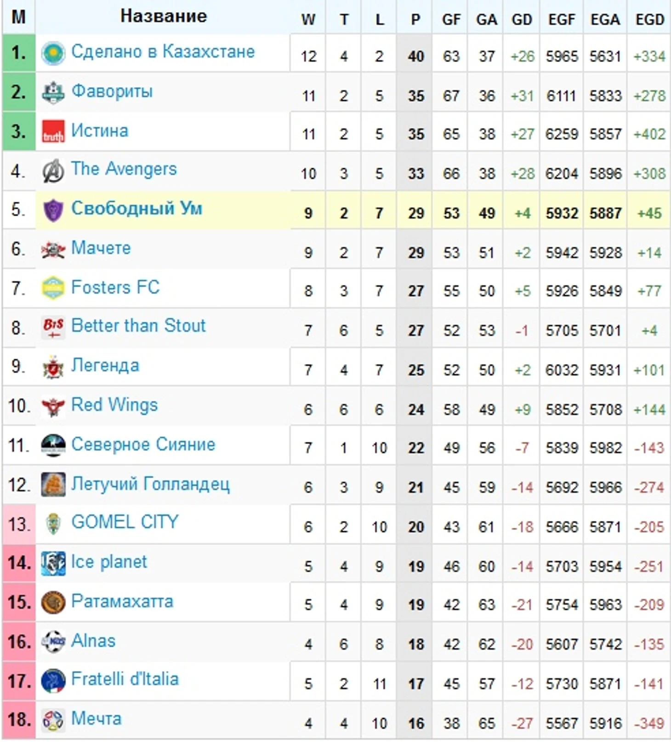The width and height of the screenshot is (671, 742).
Task: Click the GF column header
Action: (451, 19)
